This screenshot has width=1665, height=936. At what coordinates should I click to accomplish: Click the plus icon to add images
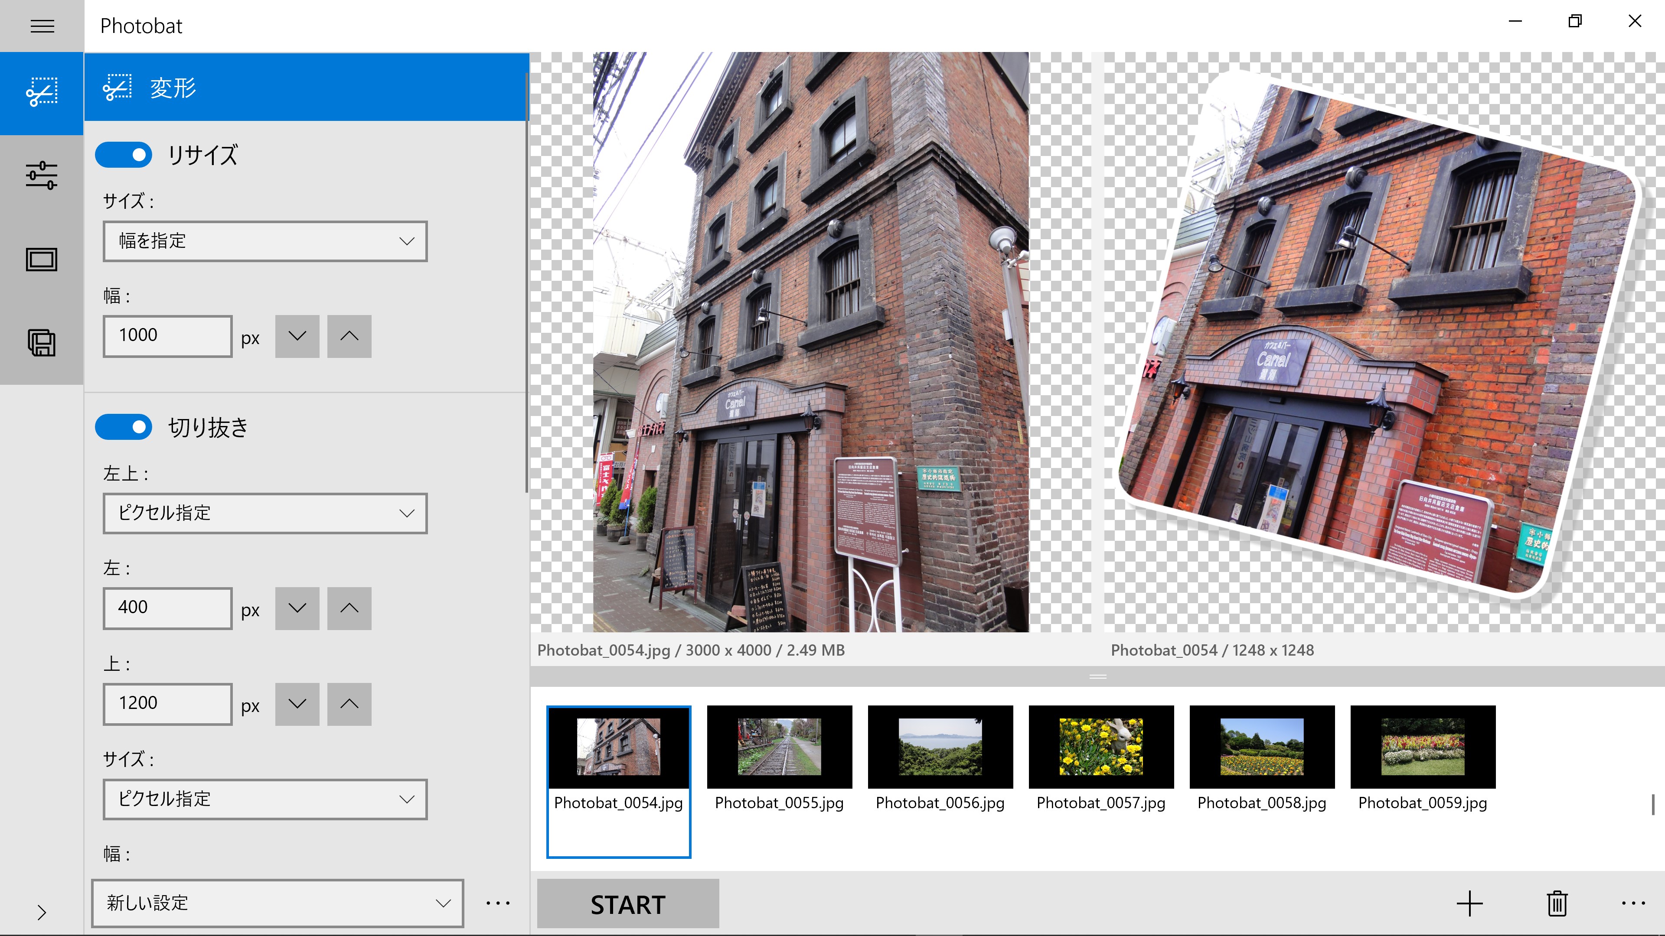[x=1469, y=903]
